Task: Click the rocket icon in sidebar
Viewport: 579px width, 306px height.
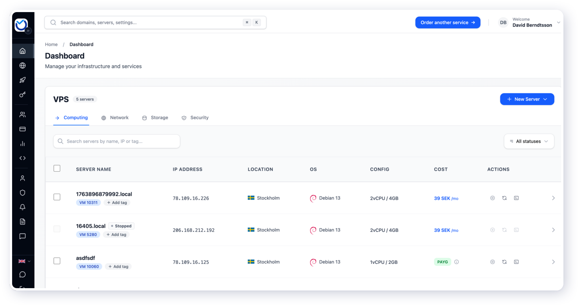Action: [22, 80]
